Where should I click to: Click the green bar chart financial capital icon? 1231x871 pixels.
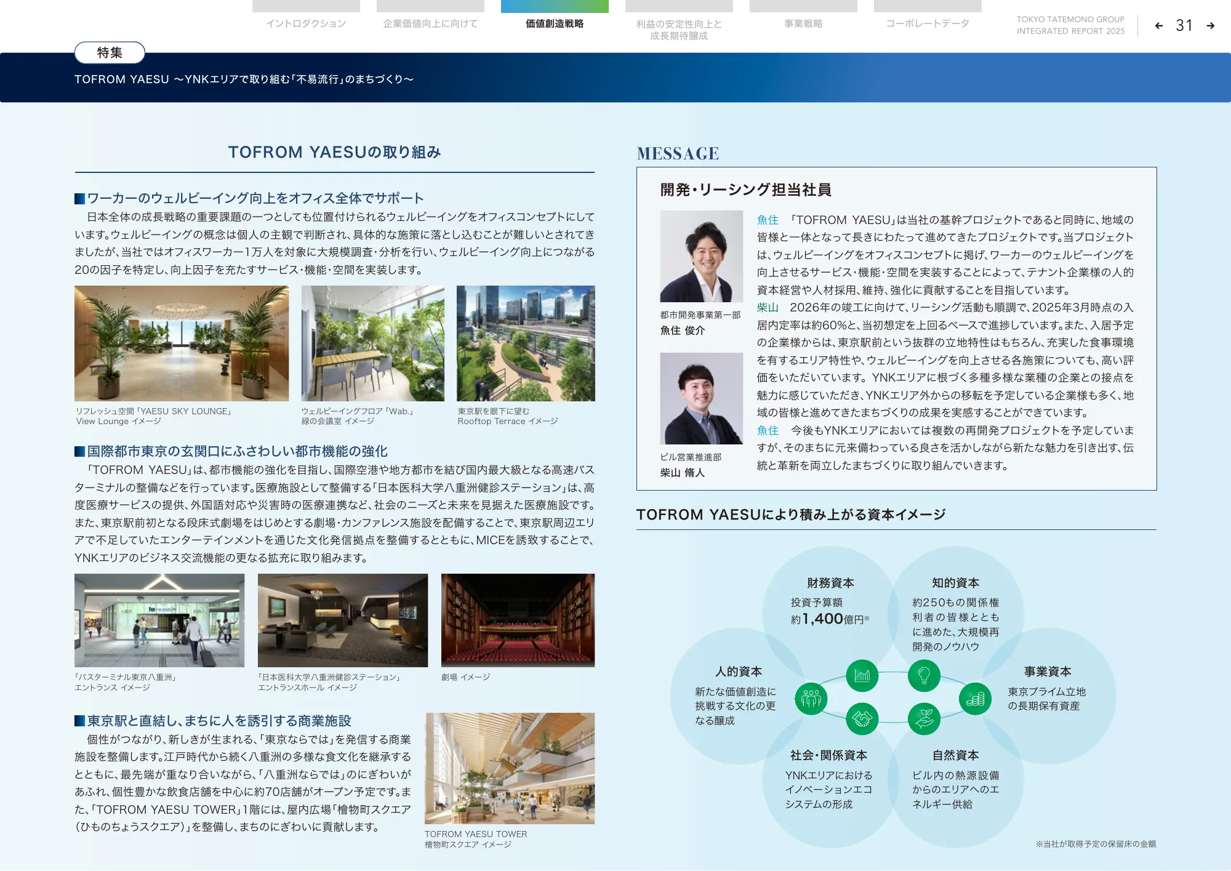click(862, 676)
